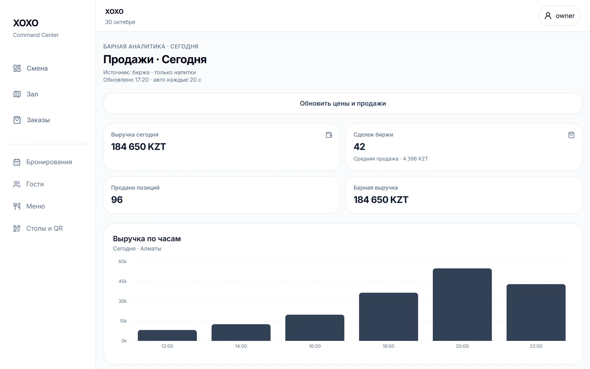Click bag icon on Сделок биржи card
Image resolution: width=590 pixels, height=369 pixels.
click(x=571, y=135)
